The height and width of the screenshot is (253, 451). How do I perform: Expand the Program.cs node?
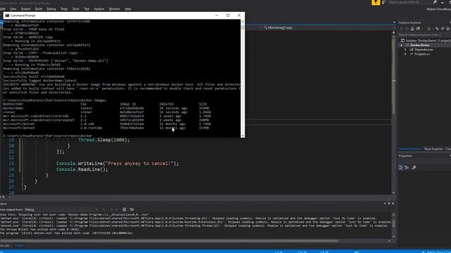(x=406, y=54)
